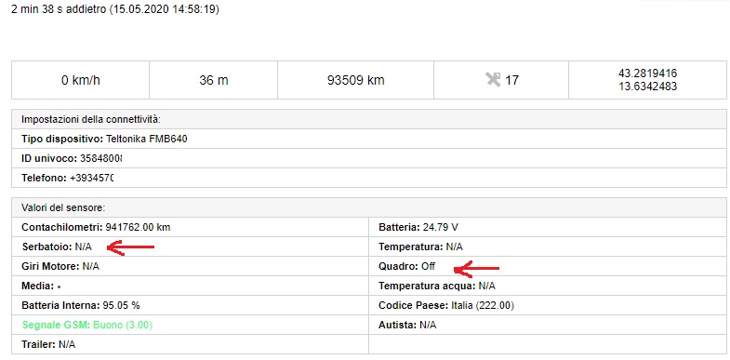Select the 0 km/h speed cell
This screenshot has width=730, height=360.
click(81, 80)
